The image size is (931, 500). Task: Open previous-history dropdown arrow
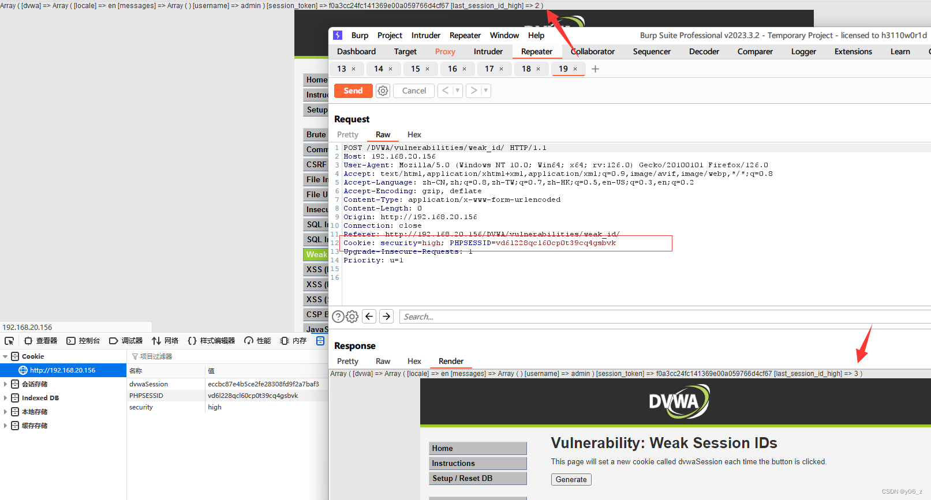pos(458,91)
